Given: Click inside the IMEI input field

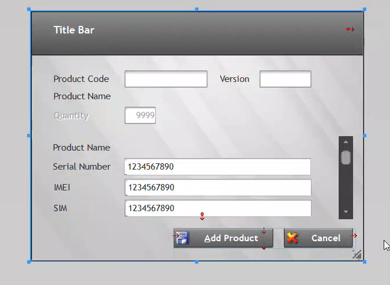Looking at the screenshot, I should coord(217,187).
